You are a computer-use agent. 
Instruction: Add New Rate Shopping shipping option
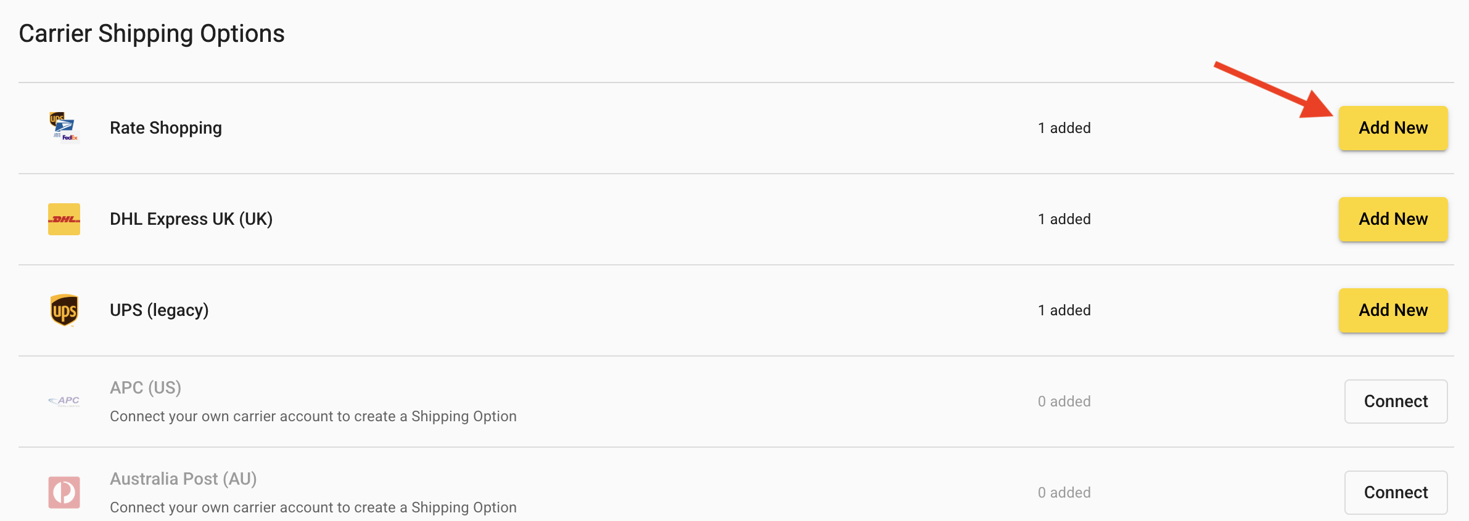click(x=1393, y=128)
